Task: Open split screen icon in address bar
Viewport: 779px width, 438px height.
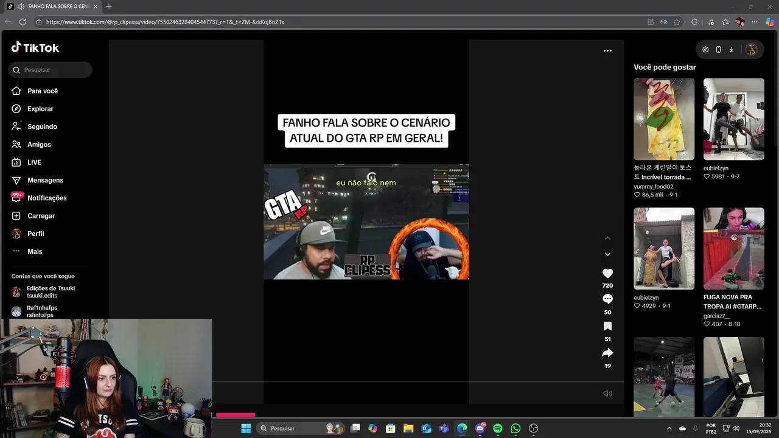Action: [x=651, y=22]
